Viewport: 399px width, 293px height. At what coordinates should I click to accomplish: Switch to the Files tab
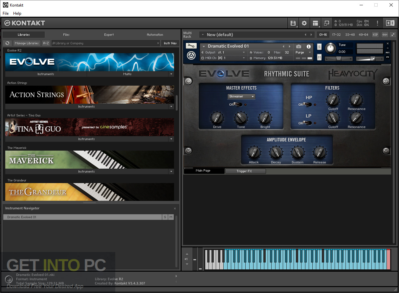(x=66, y=35)
